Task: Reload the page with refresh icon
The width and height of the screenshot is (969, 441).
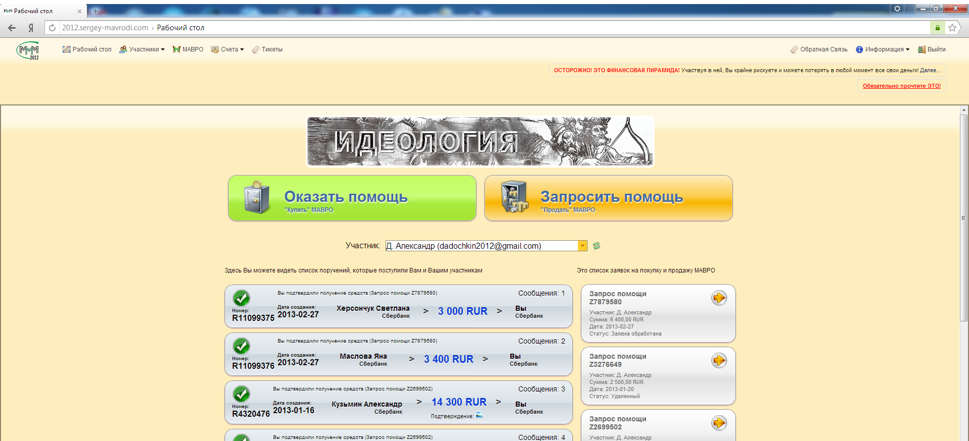Action: click(x=52, y=28)
